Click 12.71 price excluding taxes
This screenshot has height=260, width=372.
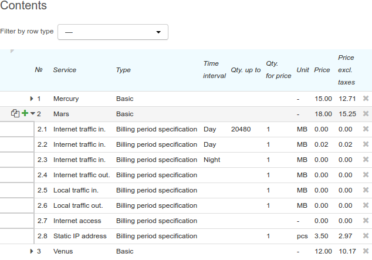coord(347,99)
